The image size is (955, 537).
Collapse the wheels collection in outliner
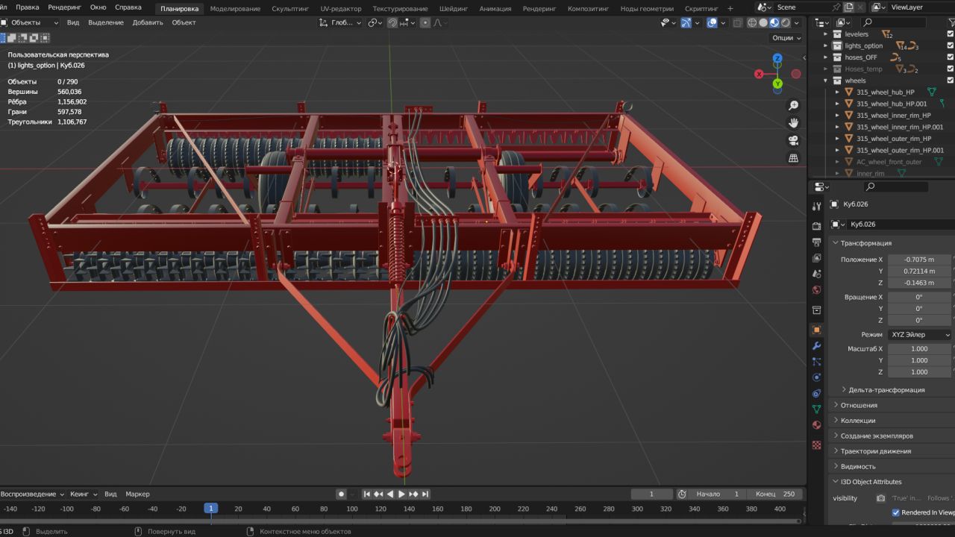coord(826,81)
